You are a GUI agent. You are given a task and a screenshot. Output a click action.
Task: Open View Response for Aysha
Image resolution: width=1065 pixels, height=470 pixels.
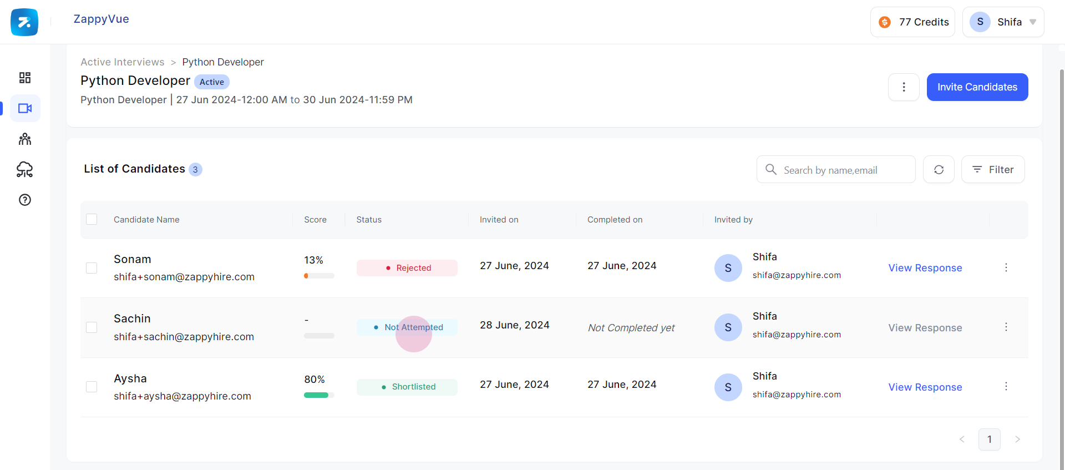click(925, 387)
